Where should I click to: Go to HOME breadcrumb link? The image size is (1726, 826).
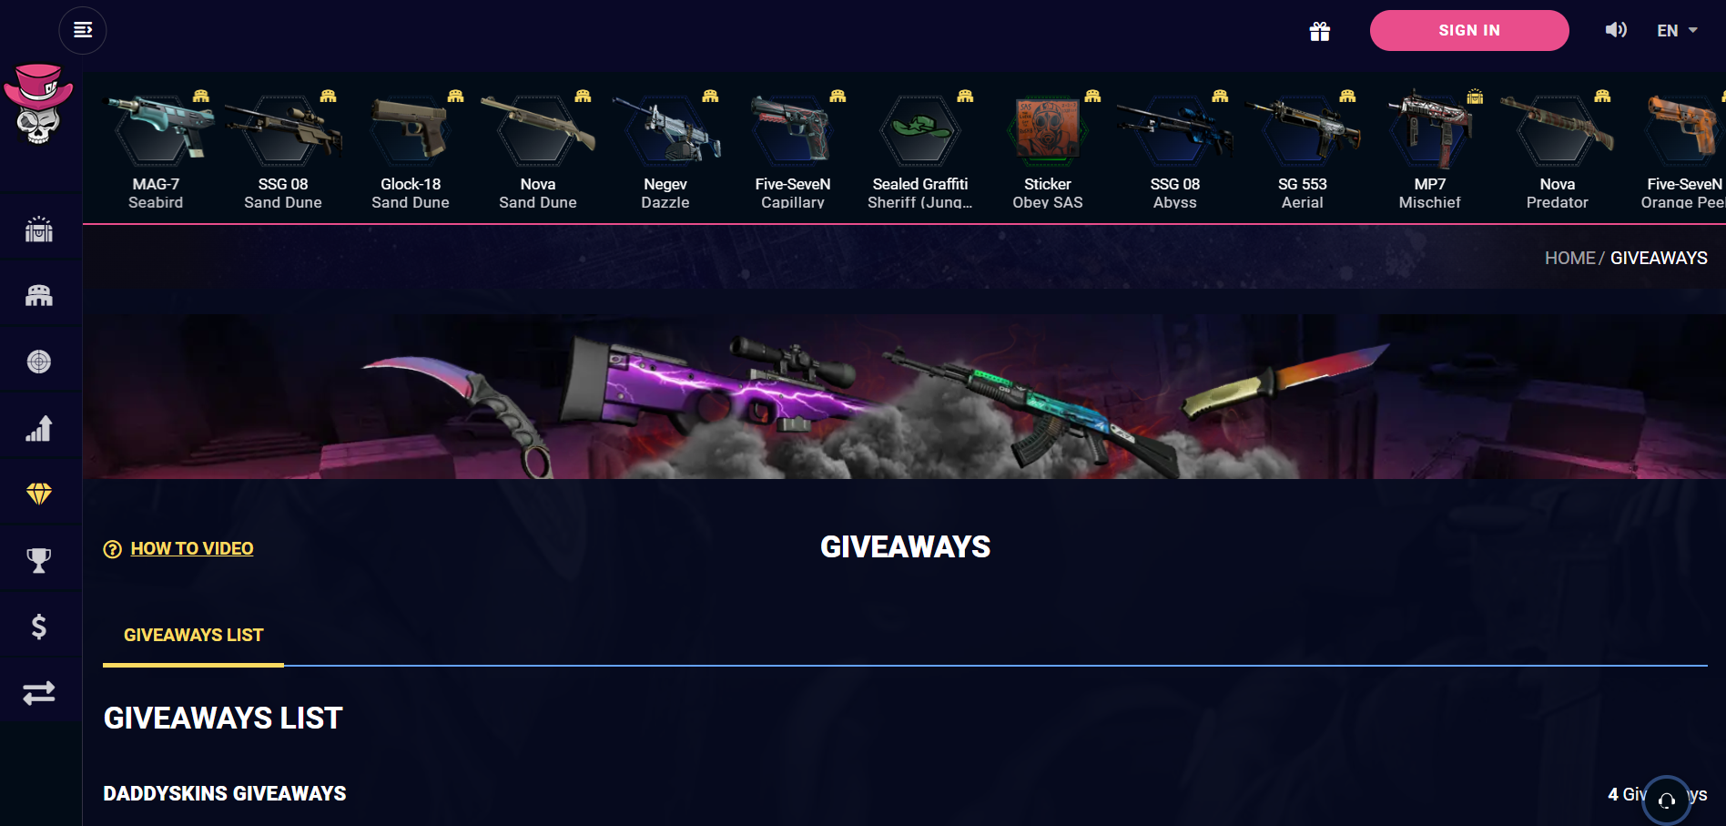pyautogui.click(x=1569, y=258)
